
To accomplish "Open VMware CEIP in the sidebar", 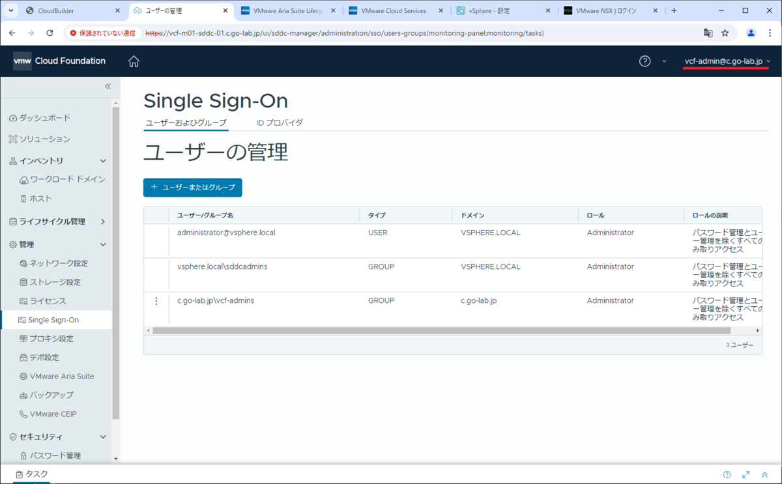I will (49, 414).
